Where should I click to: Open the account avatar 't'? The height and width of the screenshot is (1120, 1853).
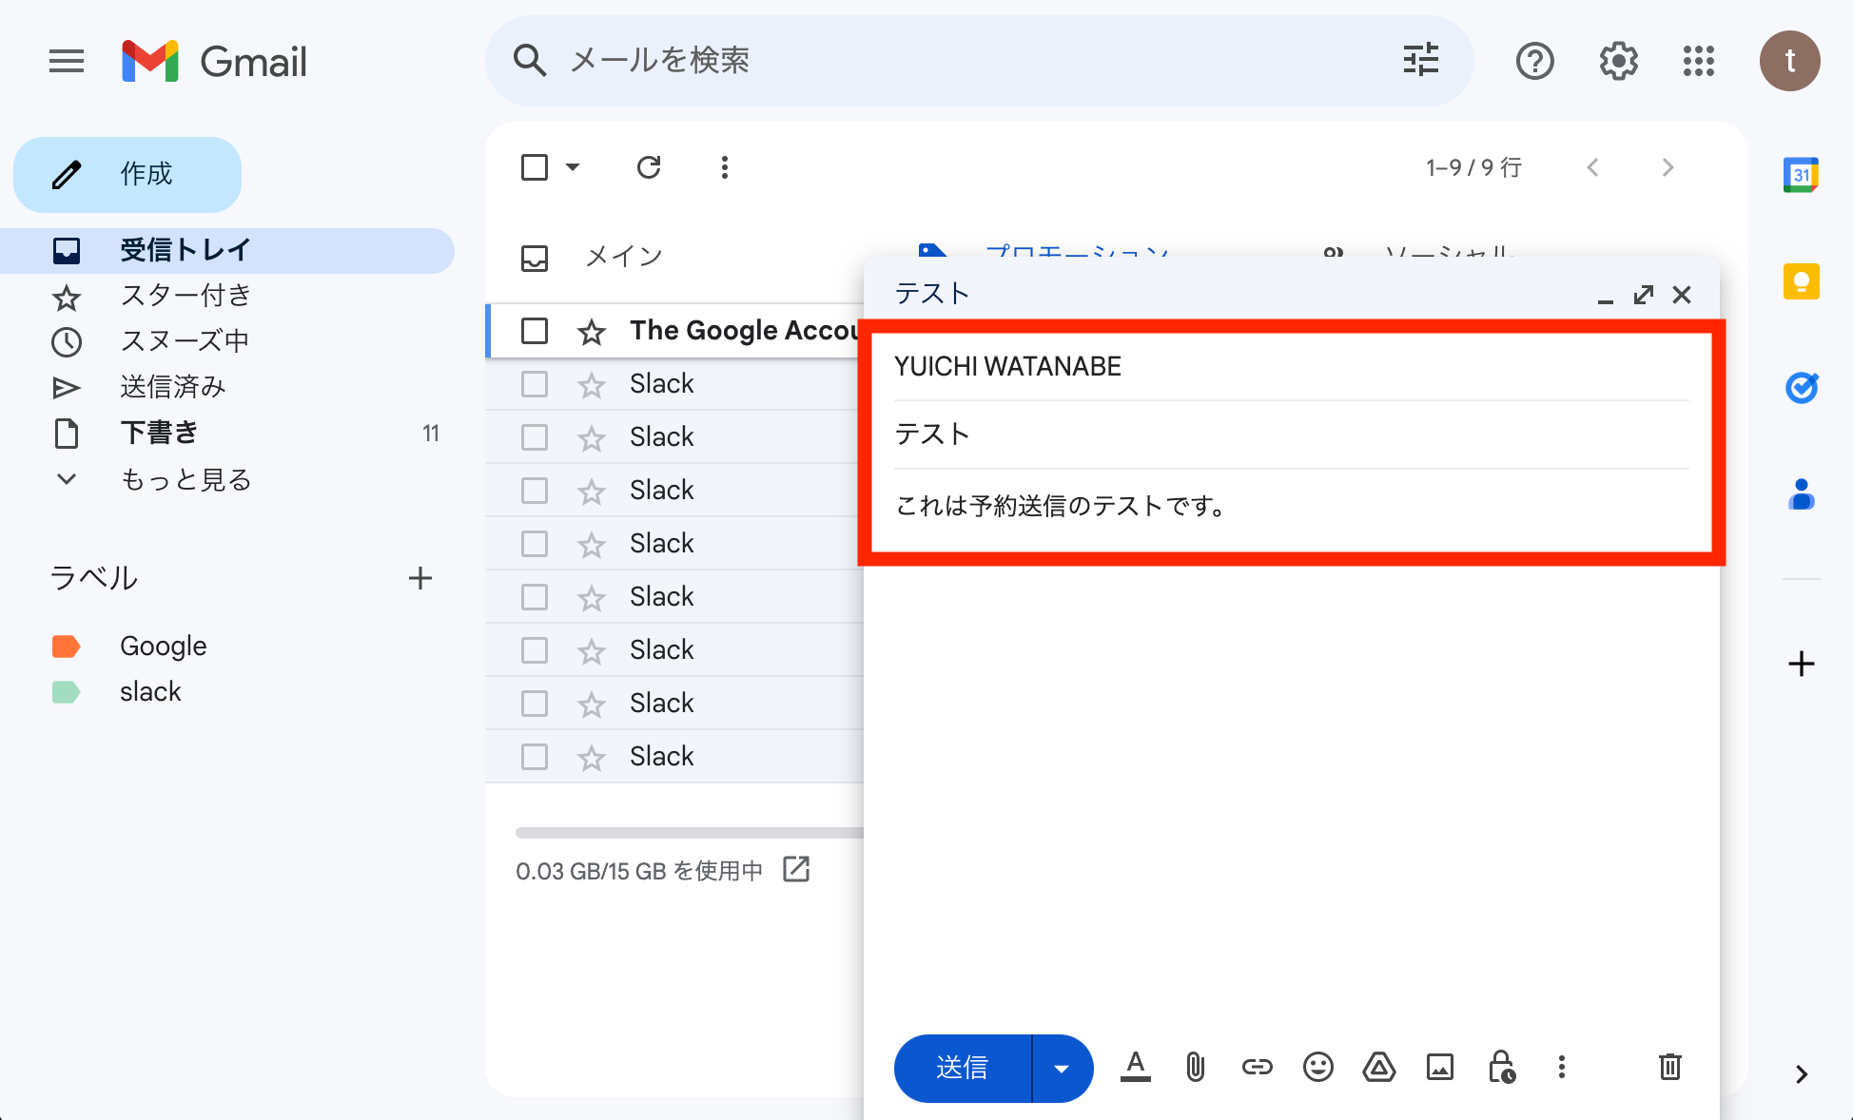point(1789,61)
